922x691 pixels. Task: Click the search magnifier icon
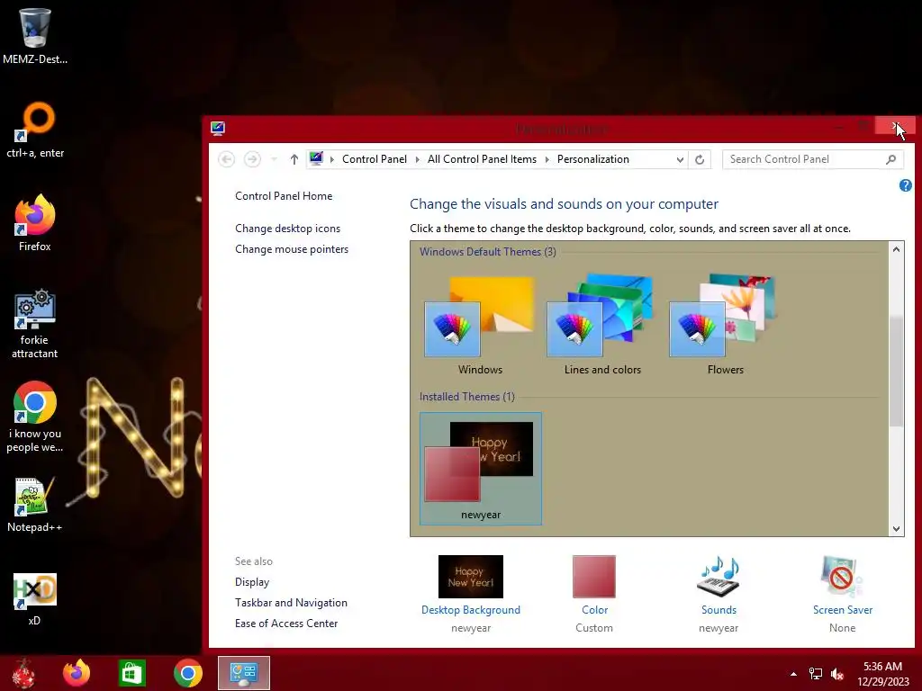click(890, 159)
